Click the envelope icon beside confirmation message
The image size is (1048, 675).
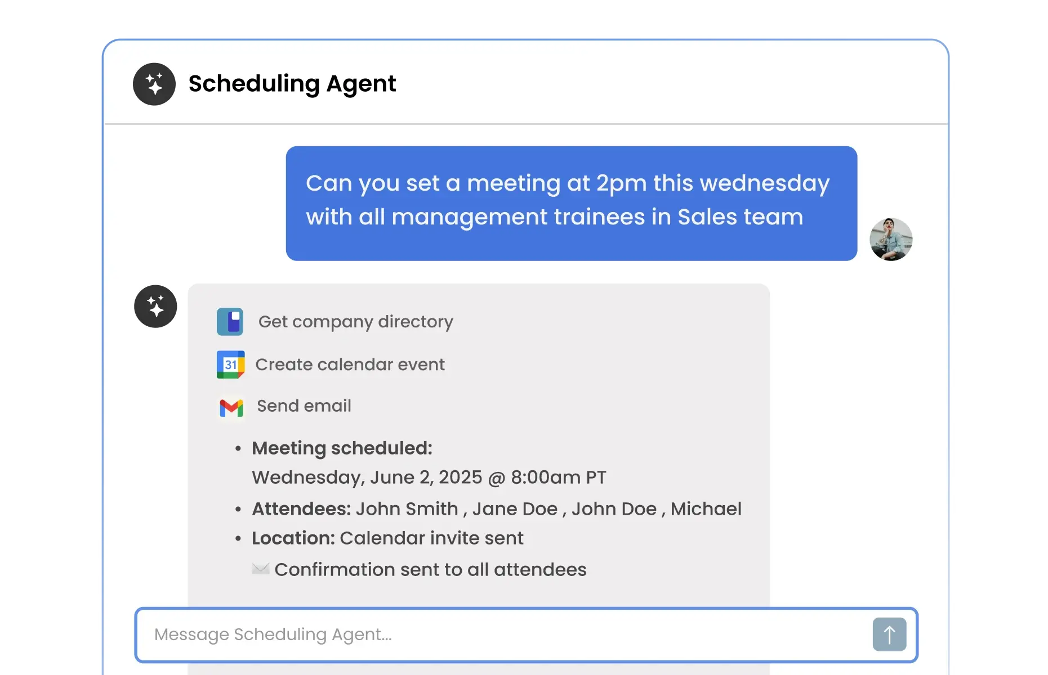tap(260, 569)
